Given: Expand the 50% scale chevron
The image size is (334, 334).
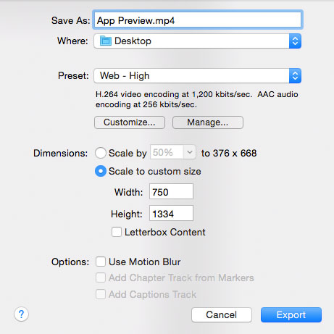Looking at the screenshot, I should point(190,152).
